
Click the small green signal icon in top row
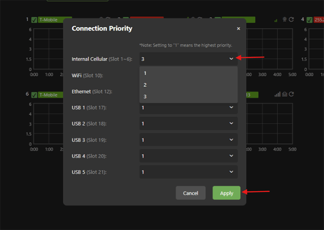(x=276, y=20)
